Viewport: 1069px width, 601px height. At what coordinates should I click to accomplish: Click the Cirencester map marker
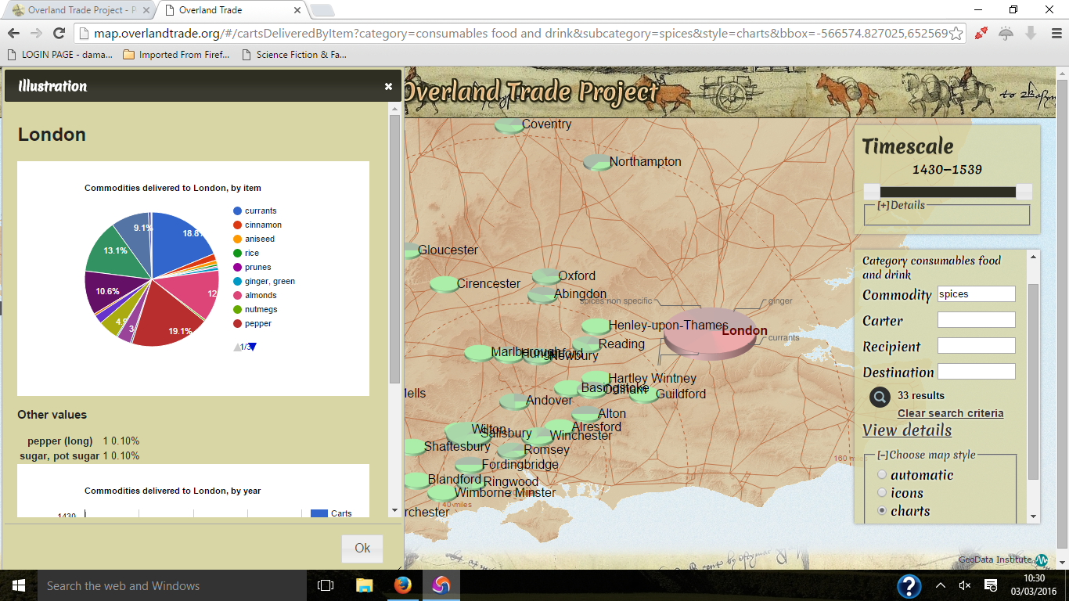point(445,285)
